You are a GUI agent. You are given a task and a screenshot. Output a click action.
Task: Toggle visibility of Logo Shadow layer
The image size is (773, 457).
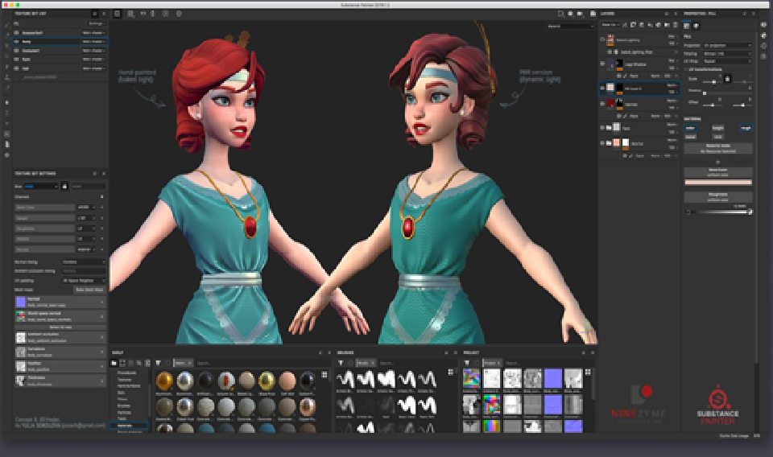(602, 64)
